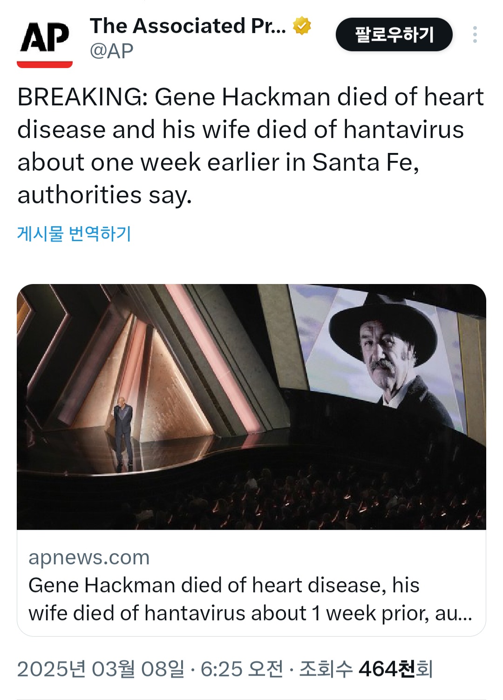The height and width of the screenshot is (700, 503).
Task: Click the 조회수 464천회 view count
Action: (x=366, y=669)
